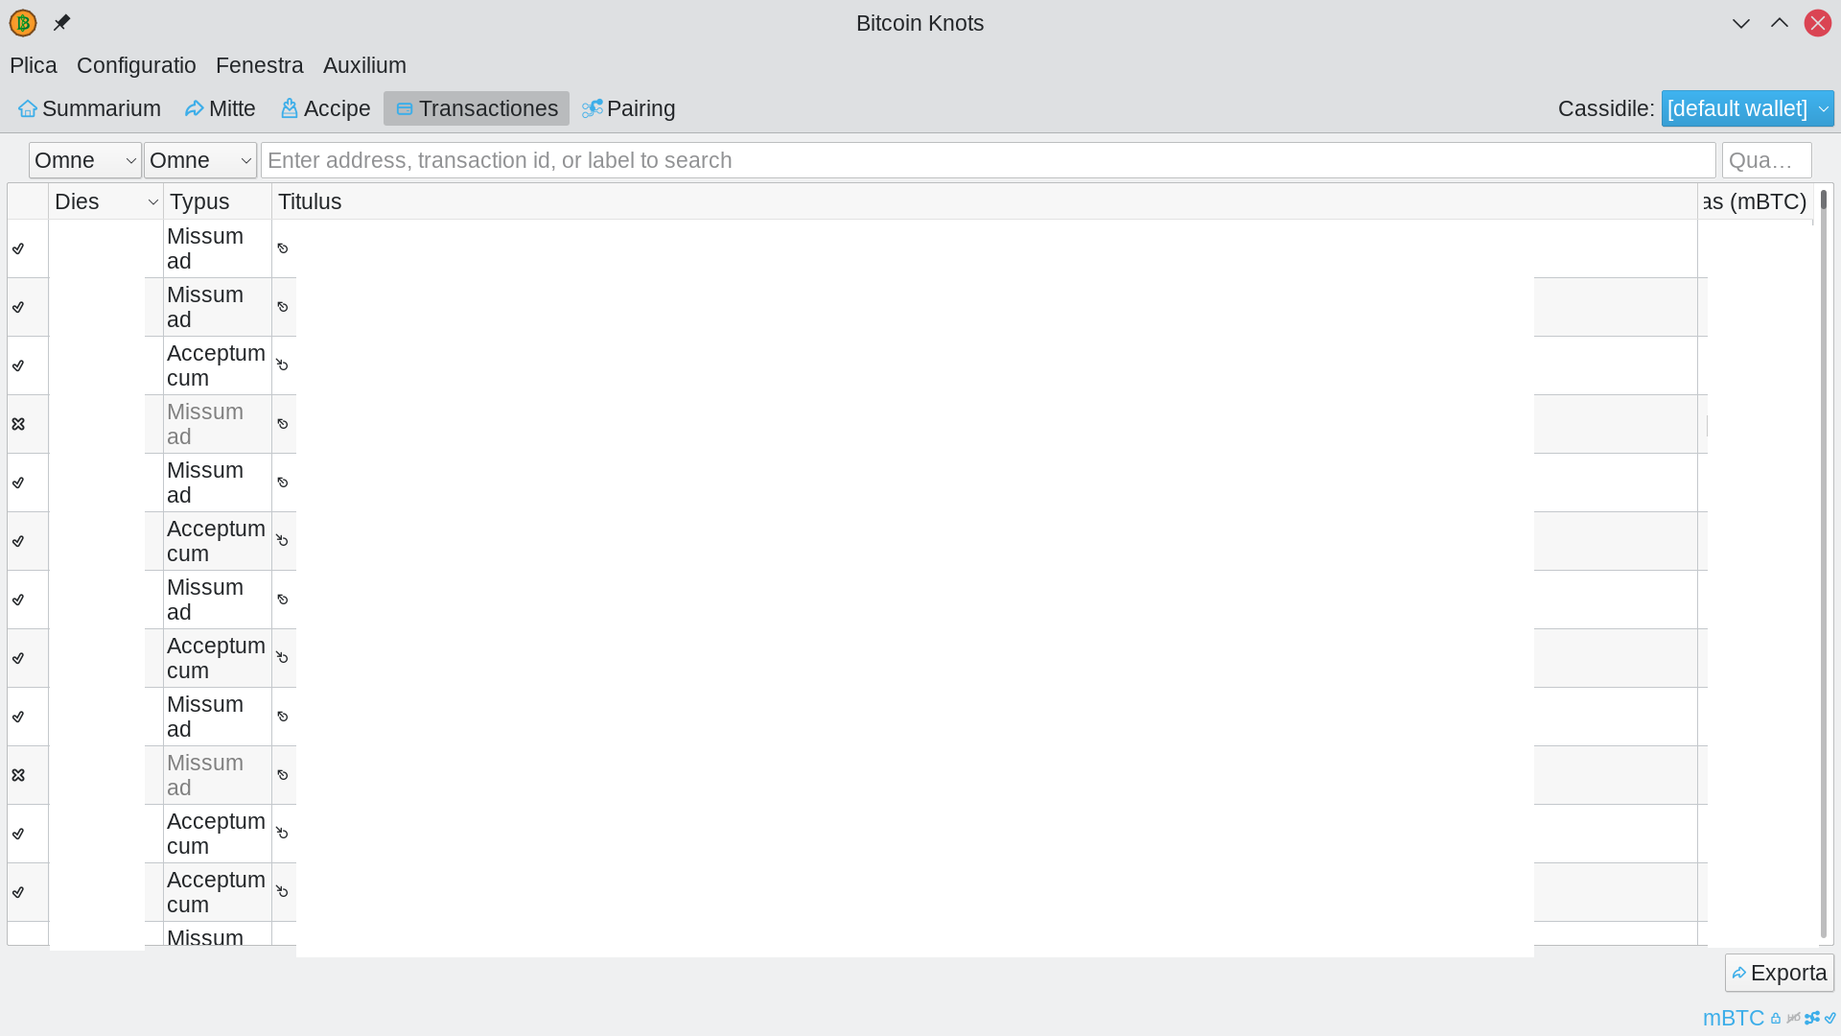Sort by the mBTC amount column header
Viewport: 1841px width, 1036px height.
point(1755,201)
